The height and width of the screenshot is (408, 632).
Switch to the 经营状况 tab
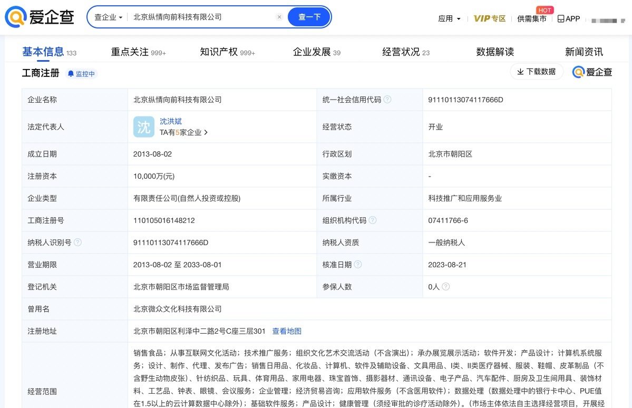pos(405,52)
